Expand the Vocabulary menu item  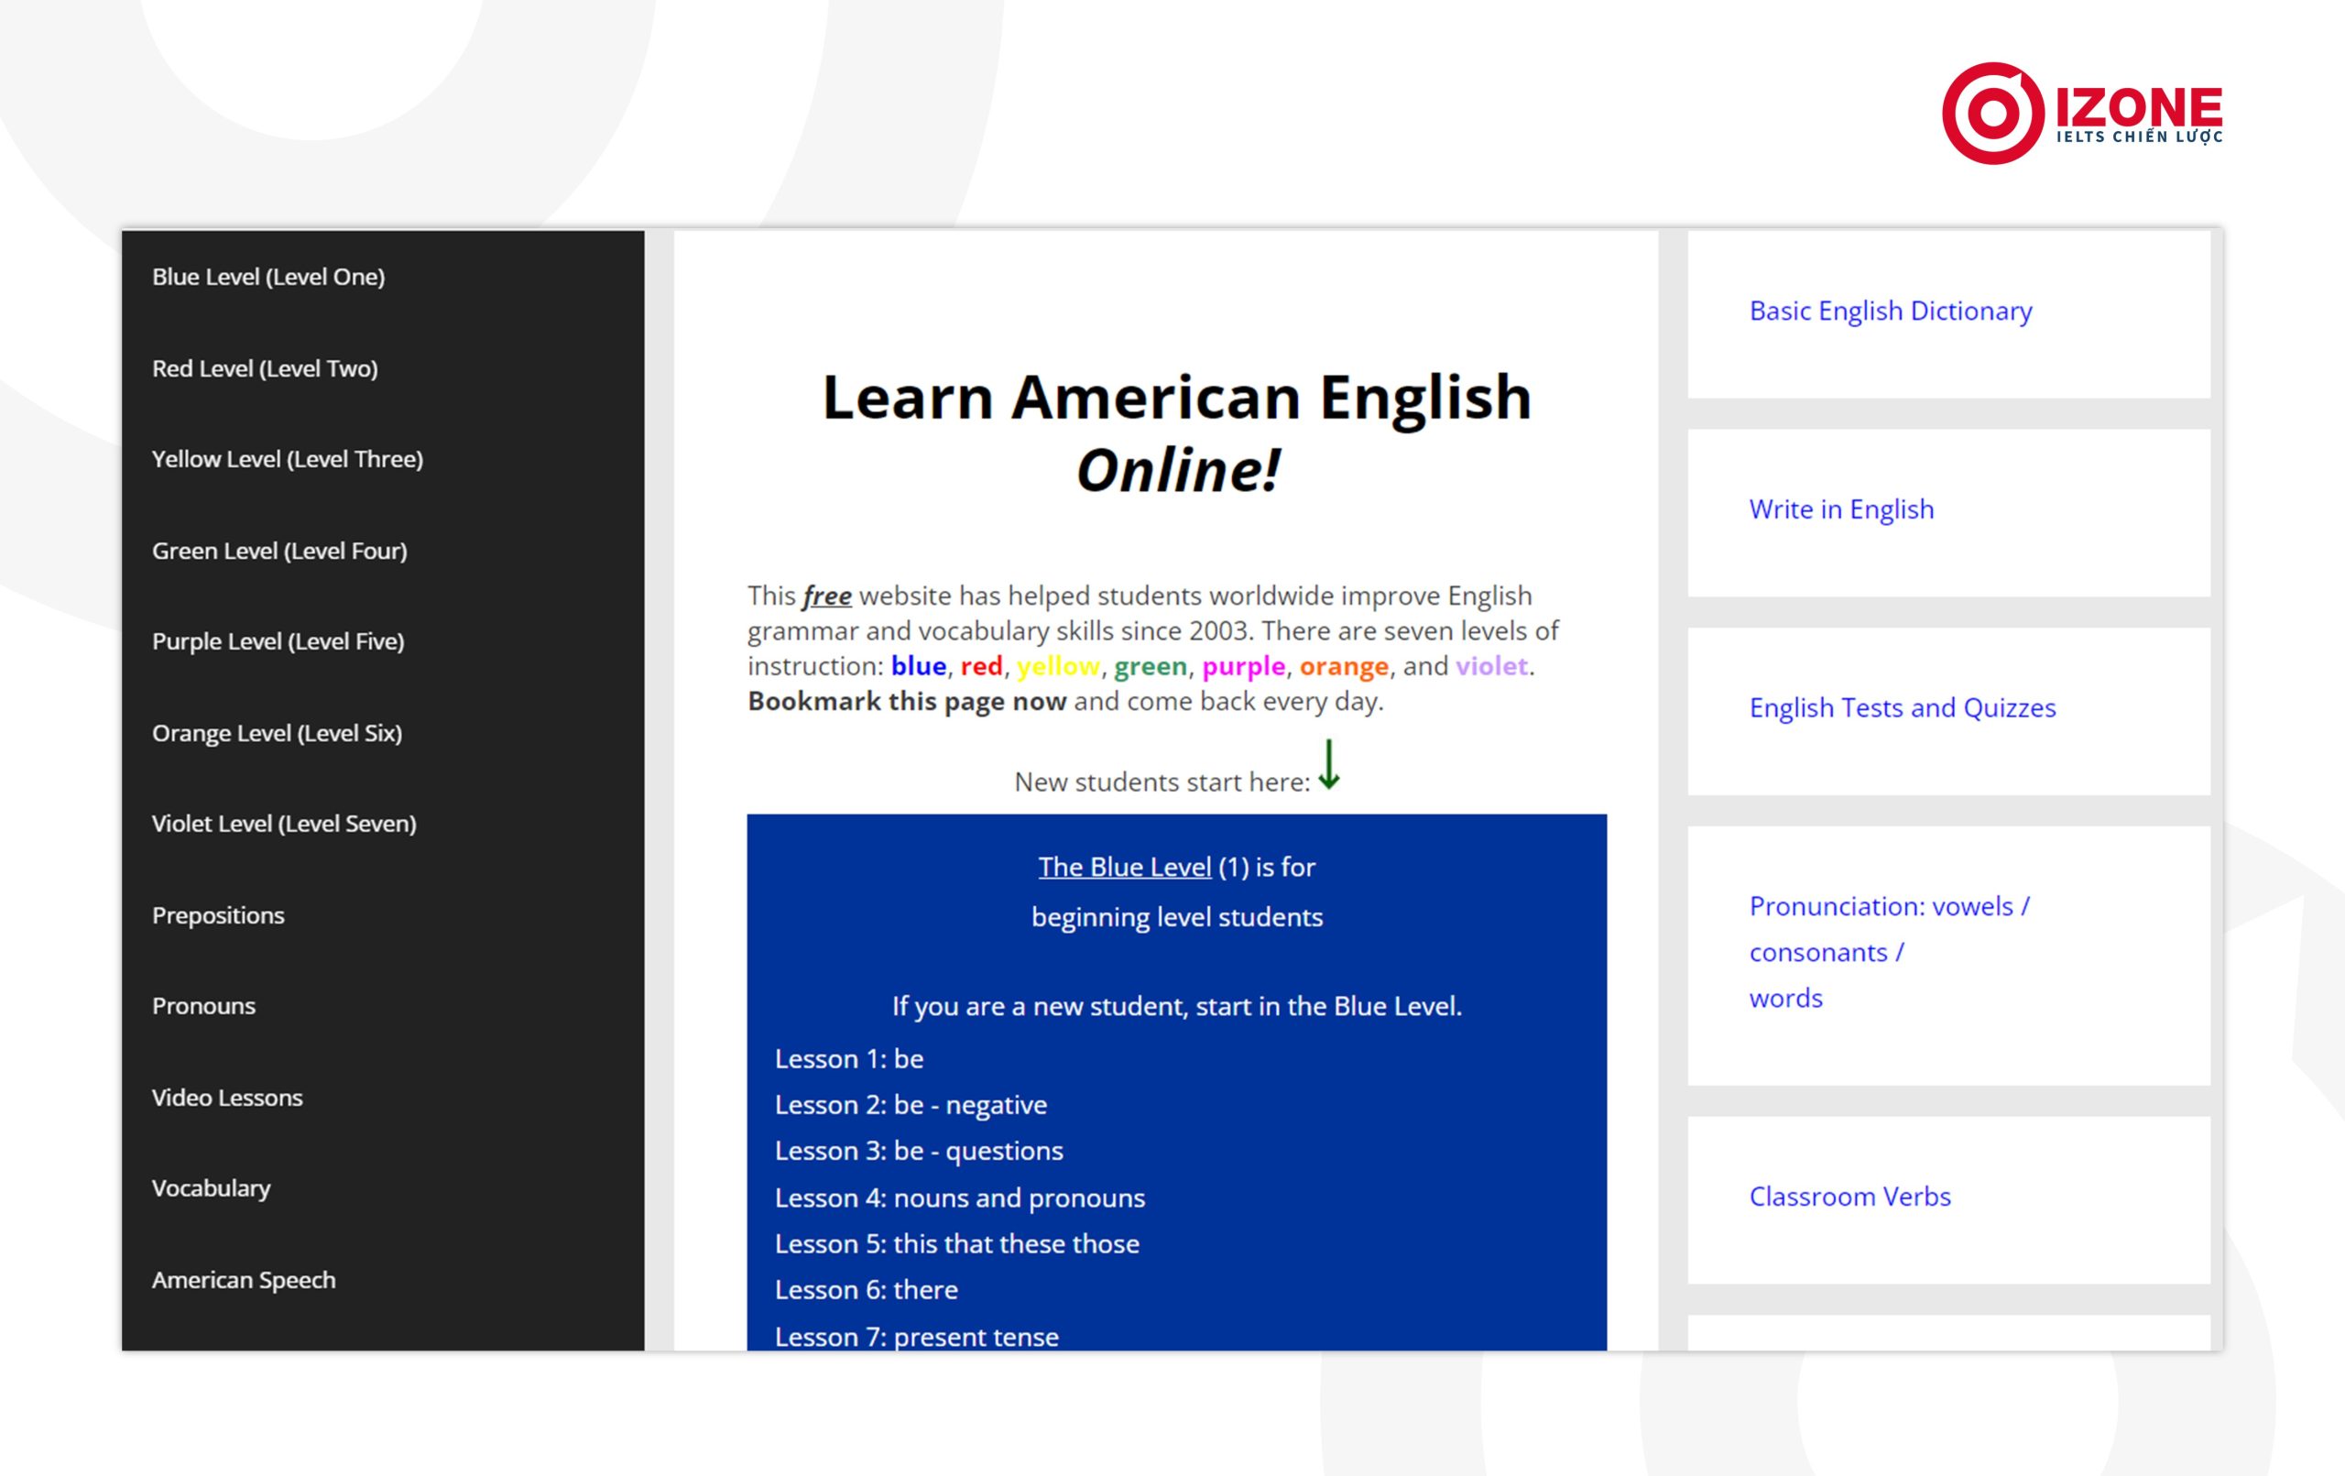pos(211,1186)
